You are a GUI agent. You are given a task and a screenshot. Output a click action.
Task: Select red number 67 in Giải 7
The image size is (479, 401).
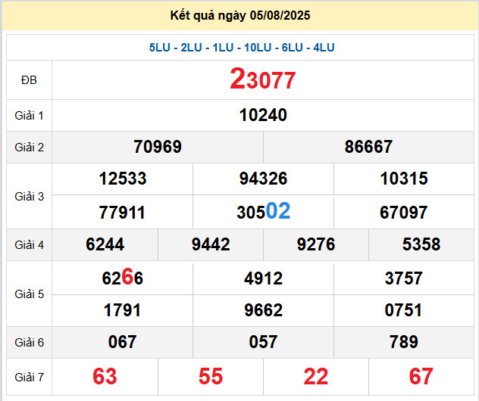pos(421,376)
